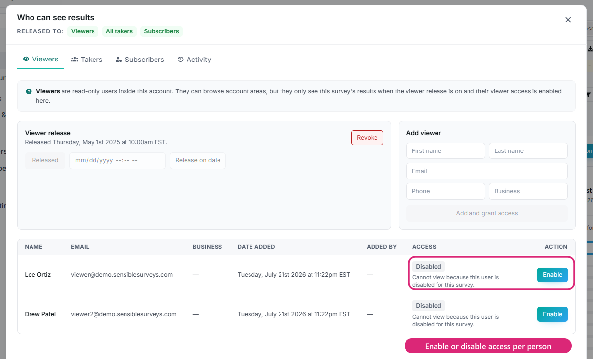Revoke the viewer release
The image size is (593, 359).
(x=367, y=138)
